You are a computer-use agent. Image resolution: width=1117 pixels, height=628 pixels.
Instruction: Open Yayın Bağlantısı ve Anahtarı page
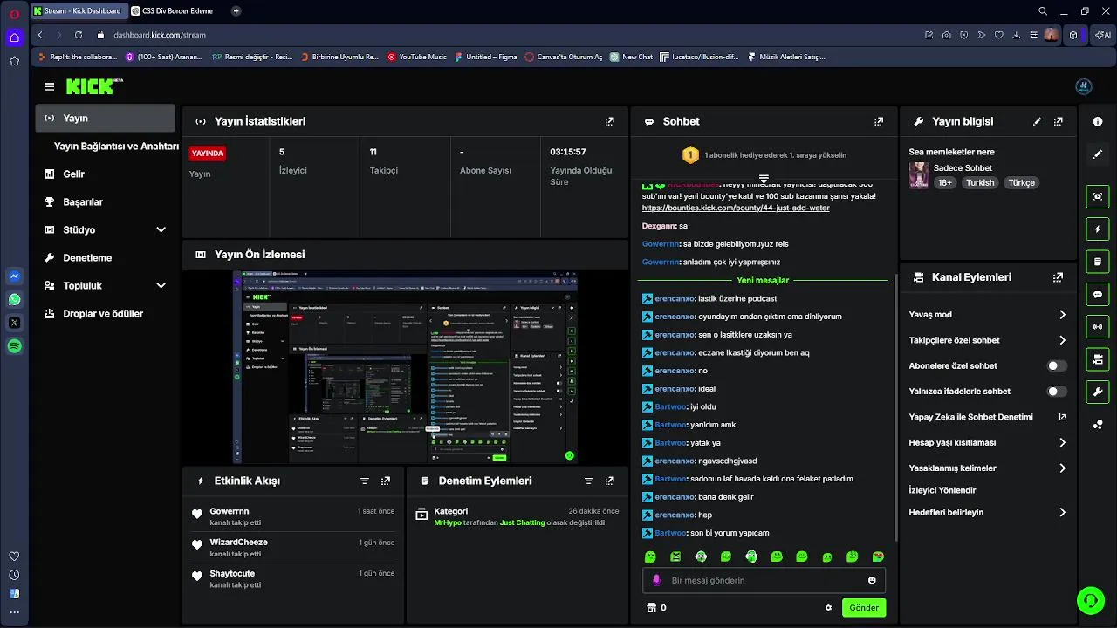coord(116,147)
